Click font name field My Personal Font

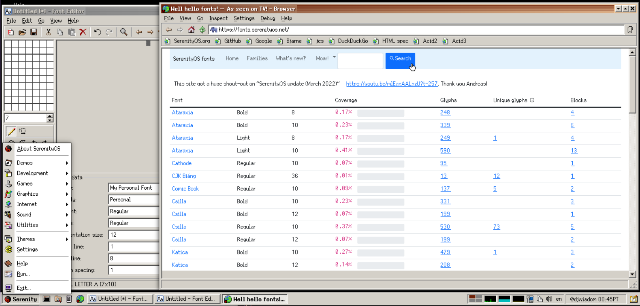pos(134,188)
